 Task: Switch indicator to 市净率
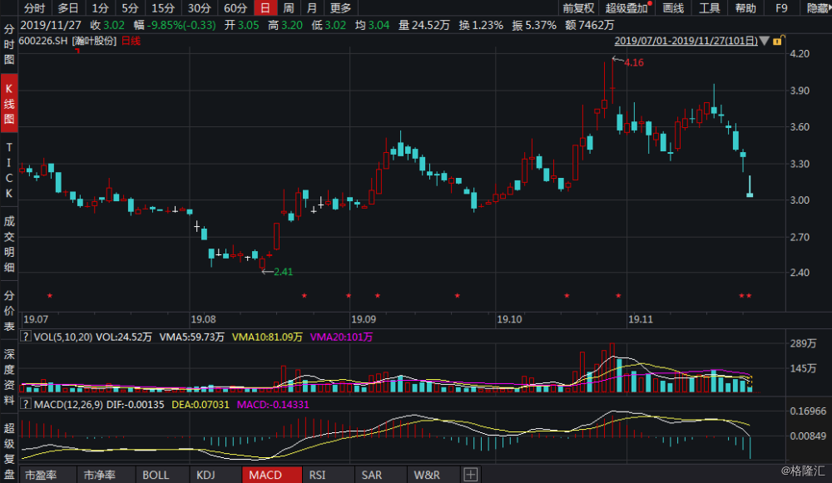coord(100,475)
